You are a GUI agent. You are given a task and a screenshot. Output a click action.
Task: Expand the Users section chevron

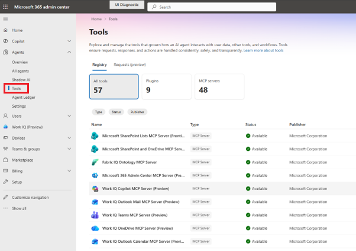pos(69,115)
